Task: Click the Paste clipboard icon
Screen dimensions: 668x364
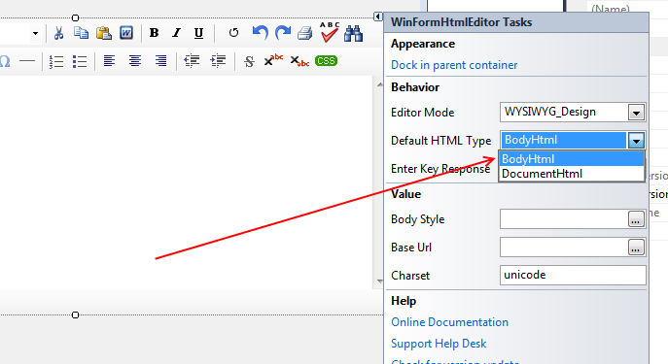Action: [x=103, y=33]
